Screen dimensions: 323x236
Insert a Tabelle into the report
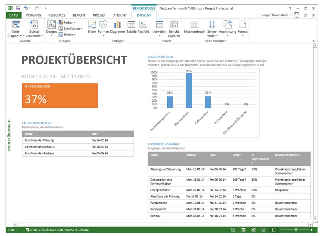131,27
